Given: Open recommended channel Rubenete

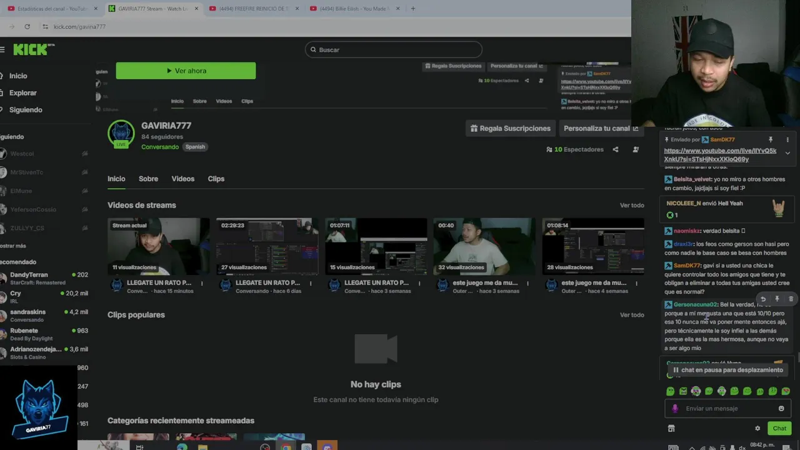Looking at the screenshot, I should click(44, 334).
